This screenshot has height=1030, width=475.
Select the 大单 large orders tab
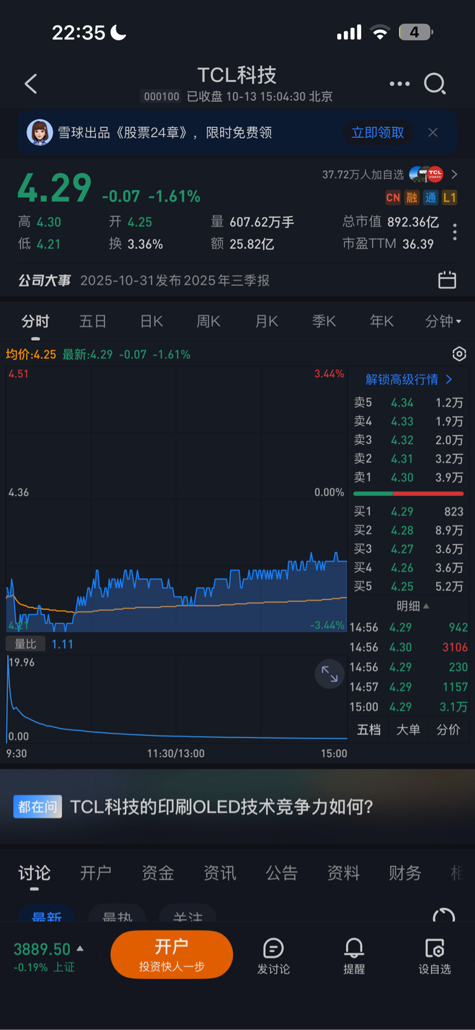pos(408,730)
